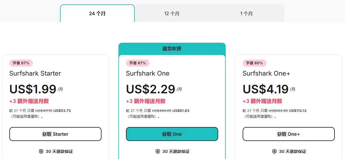
Task: Select the 24 个月 billing tab
Action: pyautogui.click(x=97, y=14)
